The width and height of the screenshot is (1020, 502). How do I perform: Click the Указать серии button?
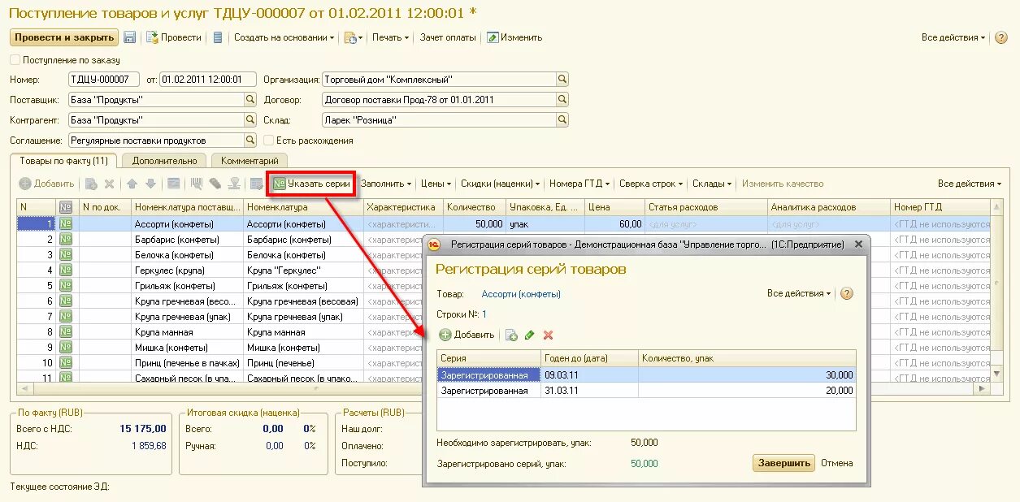pyautogui.click(x=312, y=184)
